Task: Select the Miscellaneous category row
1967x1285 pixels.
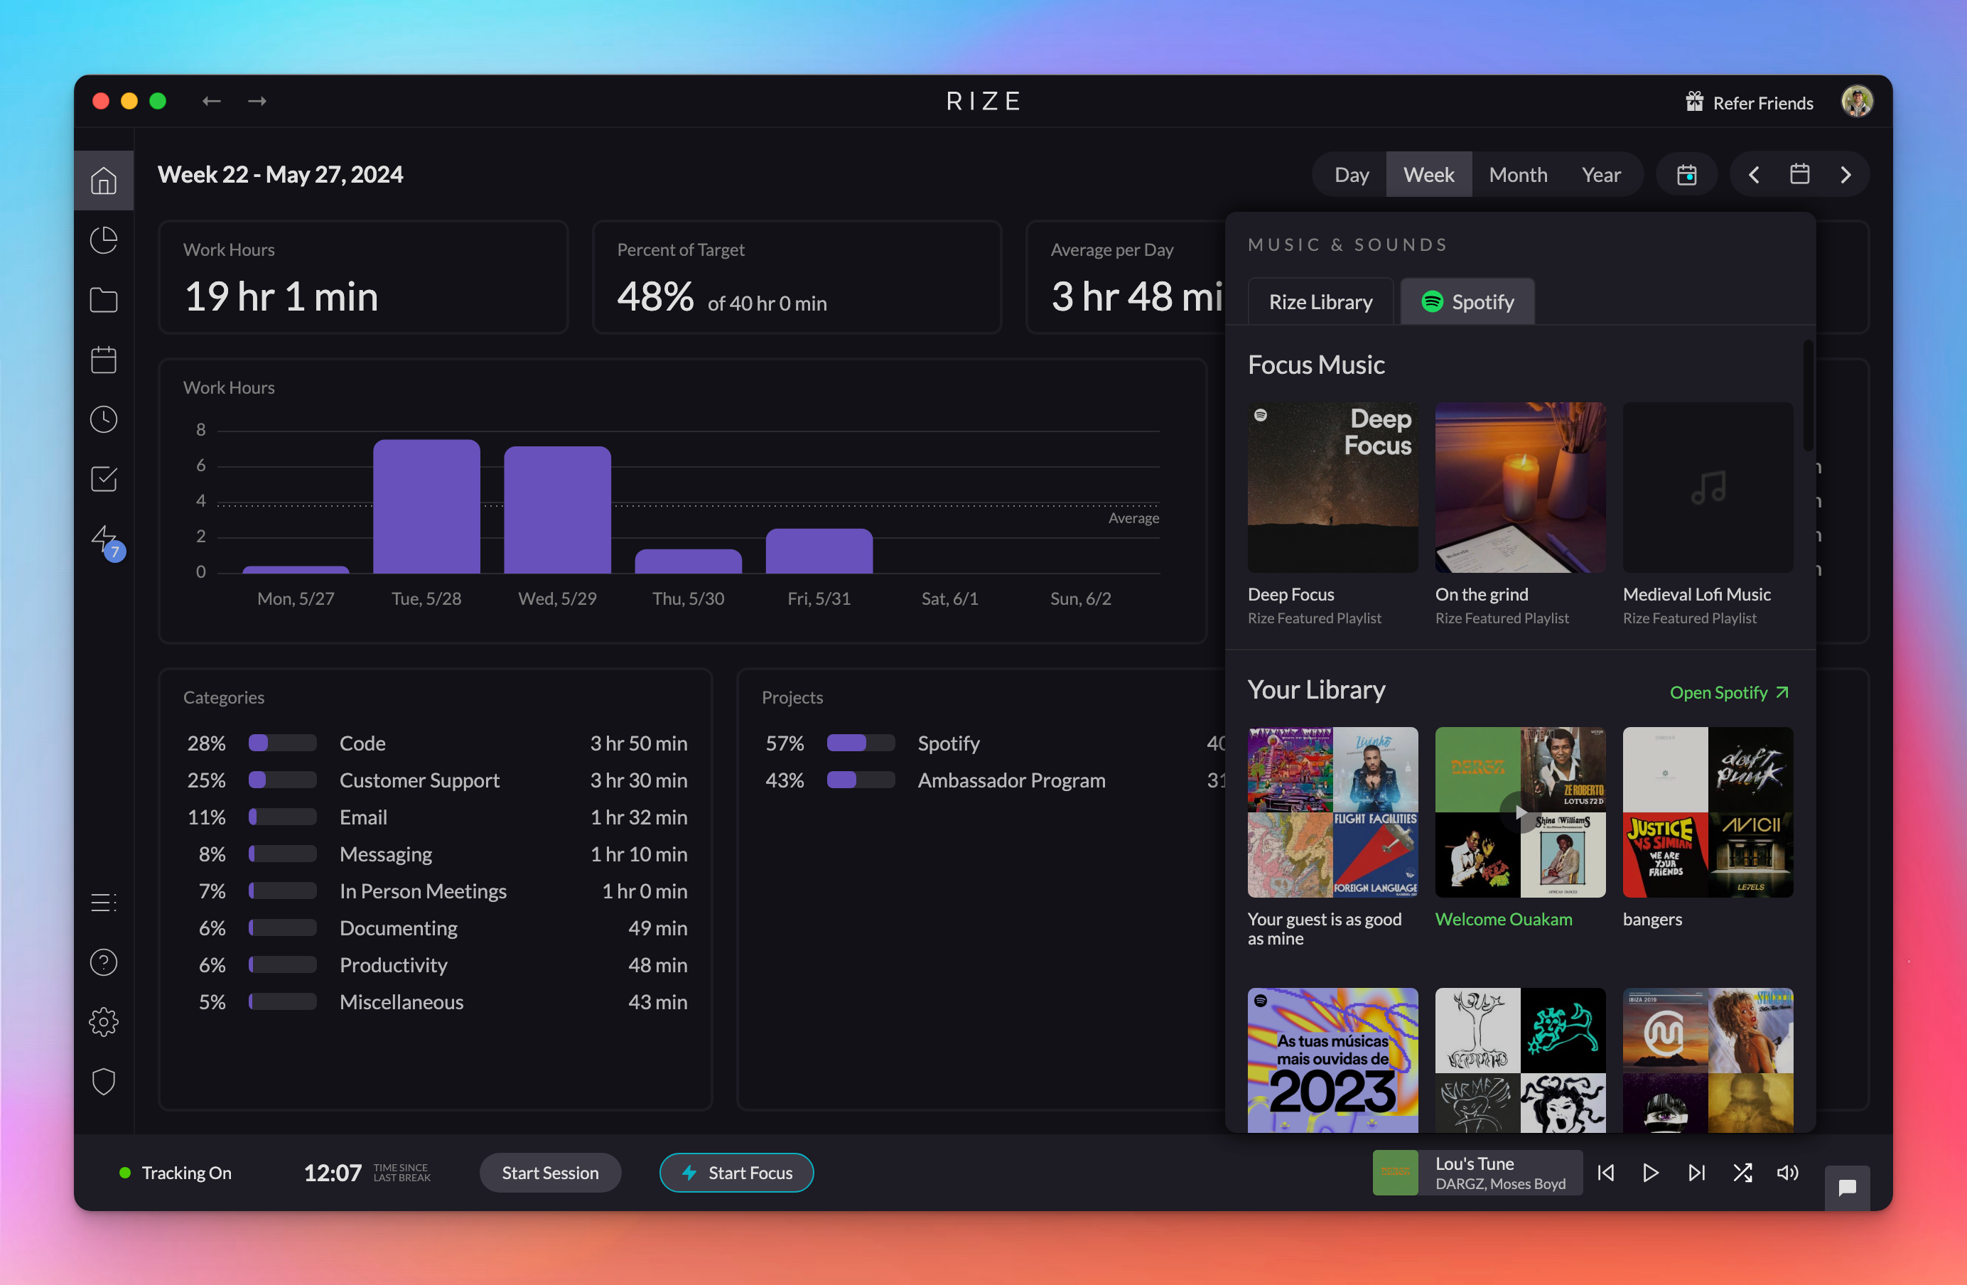Action: coord(436,1001)
